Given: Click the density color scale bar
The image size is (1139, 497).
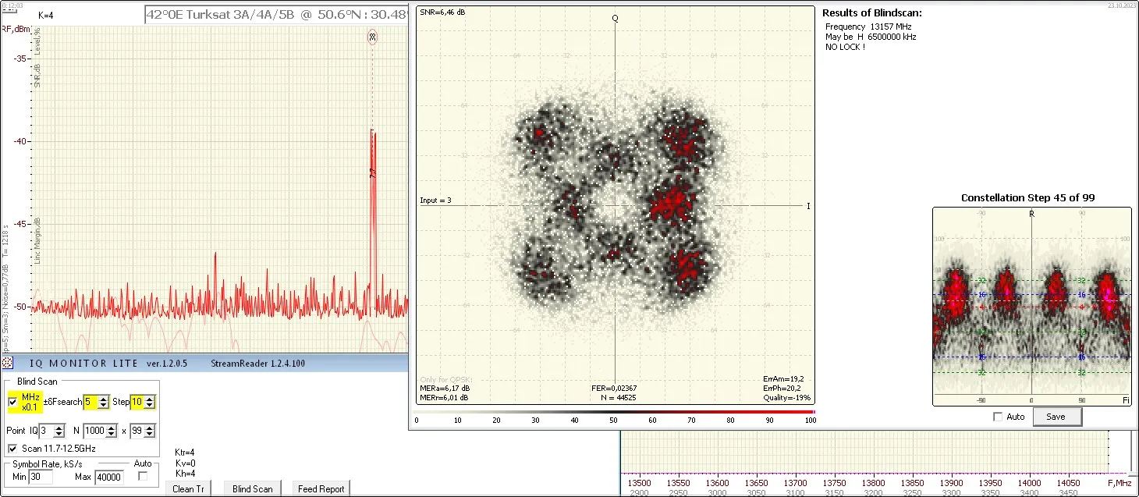Looking at the screenshot, I should click(616, 411).
